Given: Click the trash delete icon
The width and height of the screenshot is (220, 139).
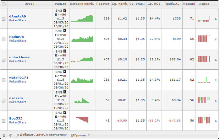Looking at the screenshot, I should tap(4, 135).
